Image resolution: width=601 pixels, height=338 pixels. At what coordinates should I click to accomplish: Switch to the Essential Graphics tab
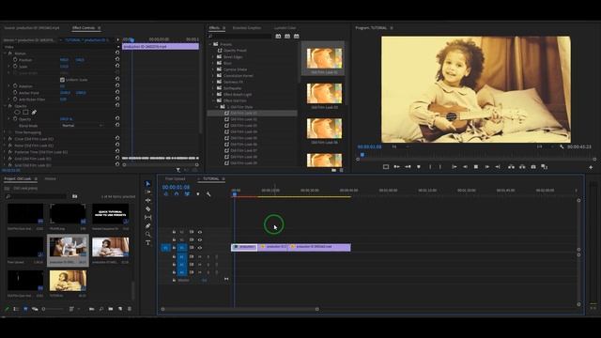coord(247,28)
